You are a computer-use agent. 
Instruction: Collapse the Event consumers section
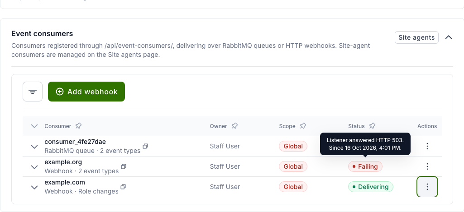click(449, 37)
